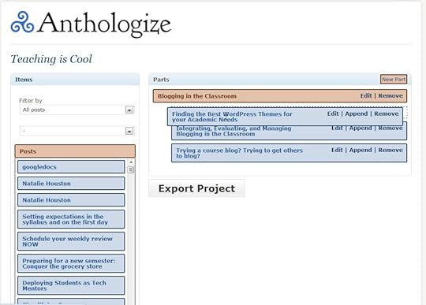Select the googledocs post
426x305 pixels.
[71, 167]
